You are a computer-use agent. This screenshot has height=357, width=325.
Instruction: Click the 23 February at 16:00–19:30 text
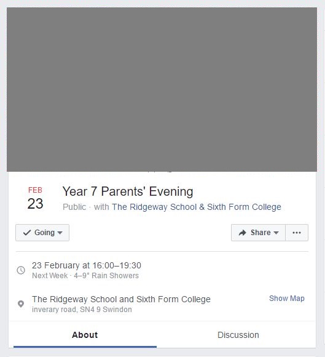click(87, 265)
